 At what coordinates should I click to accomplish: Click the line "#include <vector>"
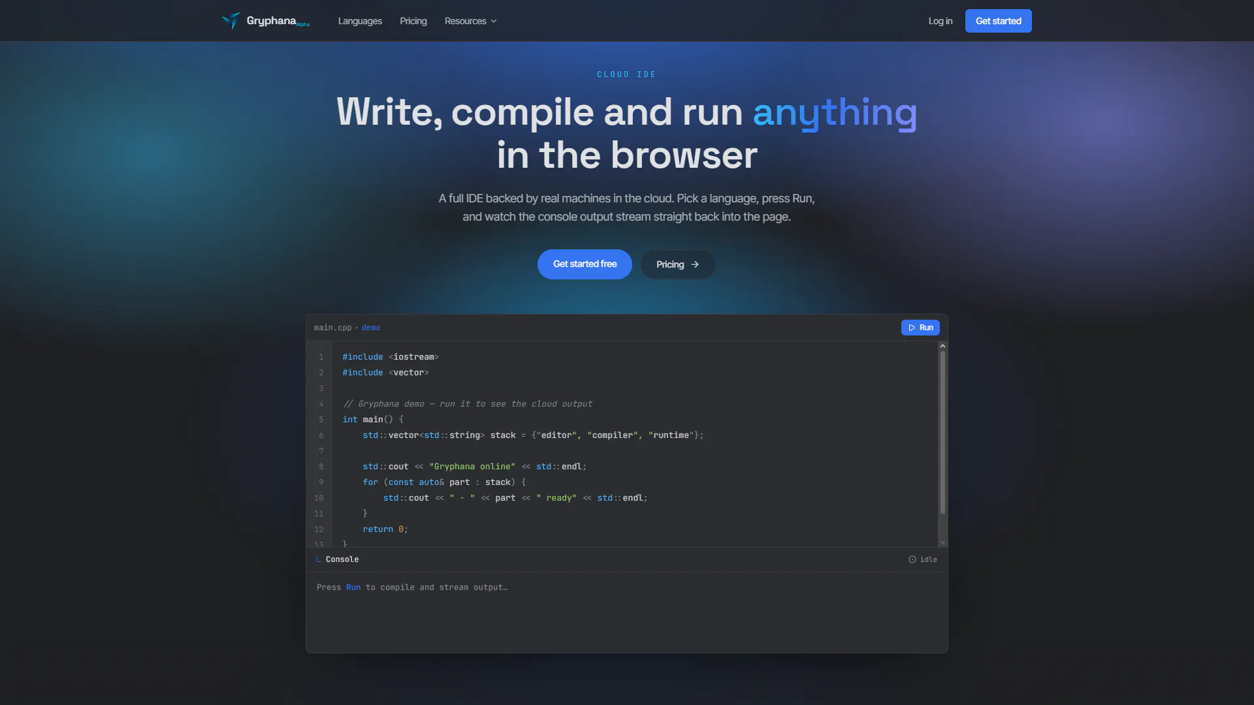tap(385, 373)
